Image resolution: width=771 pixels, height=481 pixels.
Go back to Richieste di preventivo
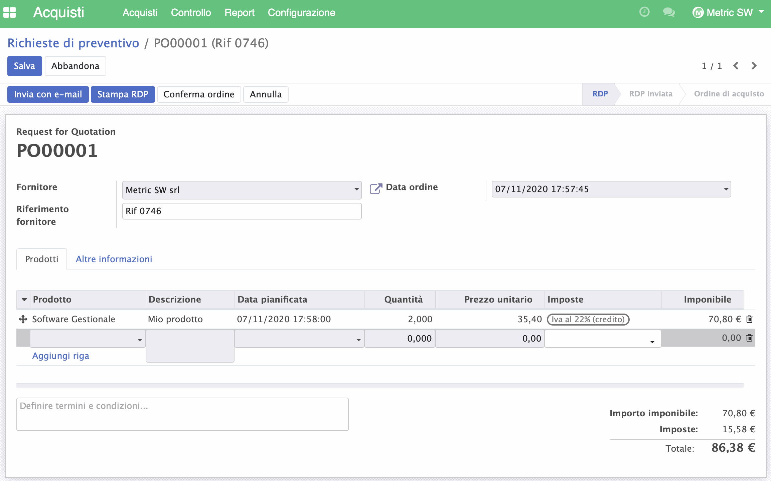click(x=73, y=43)
